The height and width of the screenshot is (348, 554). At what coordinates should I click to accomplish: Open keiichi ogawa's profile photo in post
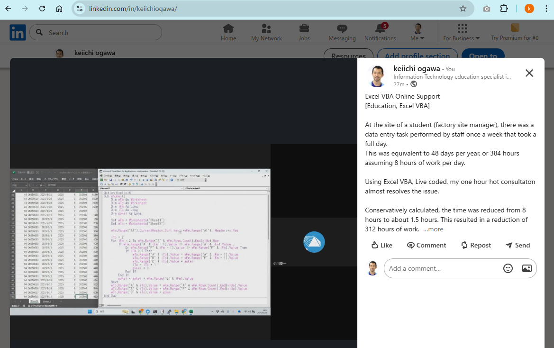[x=377, y=75]
